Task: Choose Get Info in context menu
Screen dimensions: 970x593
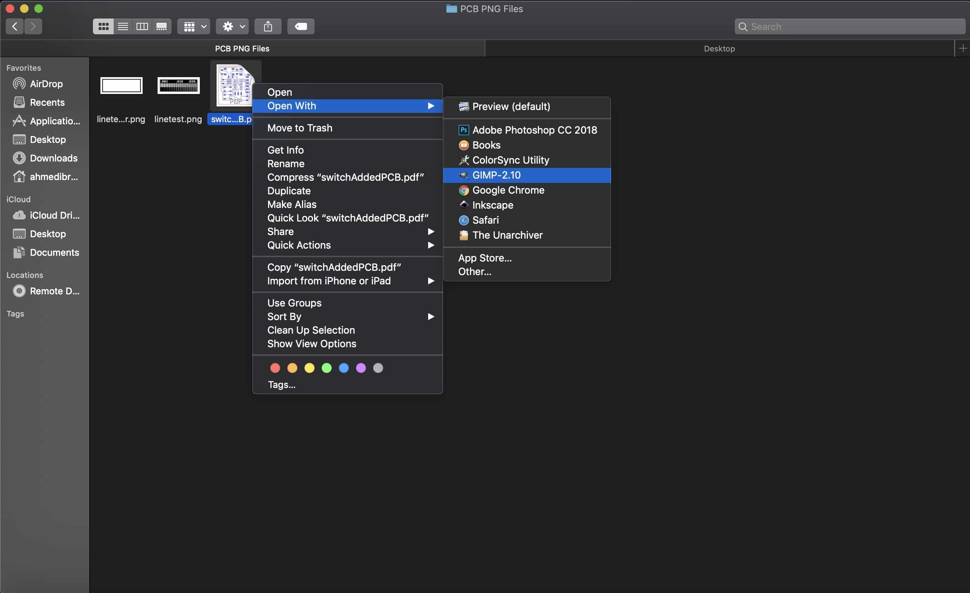Action: click(347, 150)
